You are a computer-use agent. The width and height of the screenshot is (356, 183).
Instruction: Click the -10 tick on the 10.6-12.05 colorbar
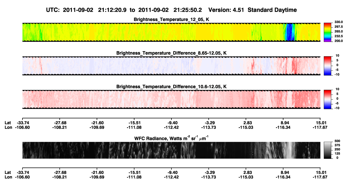[x=337, y=108]
